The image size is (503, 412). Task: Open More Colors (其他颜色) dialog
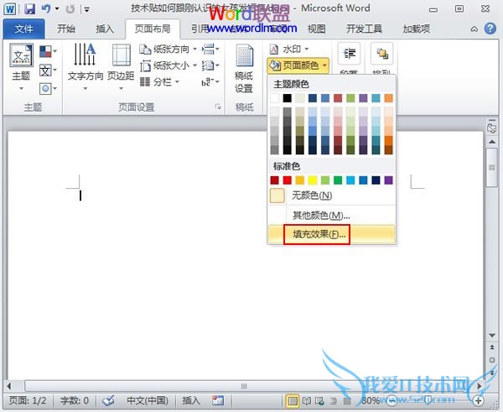coord(332,215)
